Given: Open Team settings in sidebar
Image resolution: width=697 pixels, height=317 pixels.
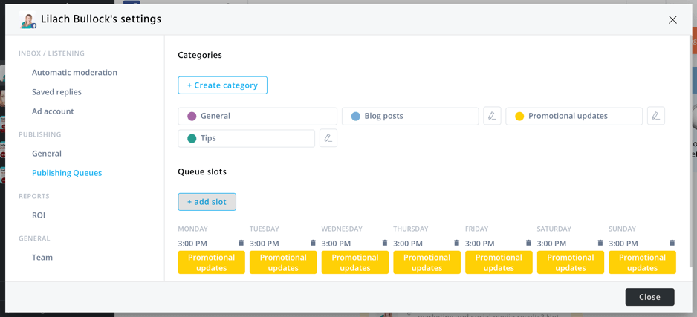Looking at the screenshot, I should coord(42,258).
